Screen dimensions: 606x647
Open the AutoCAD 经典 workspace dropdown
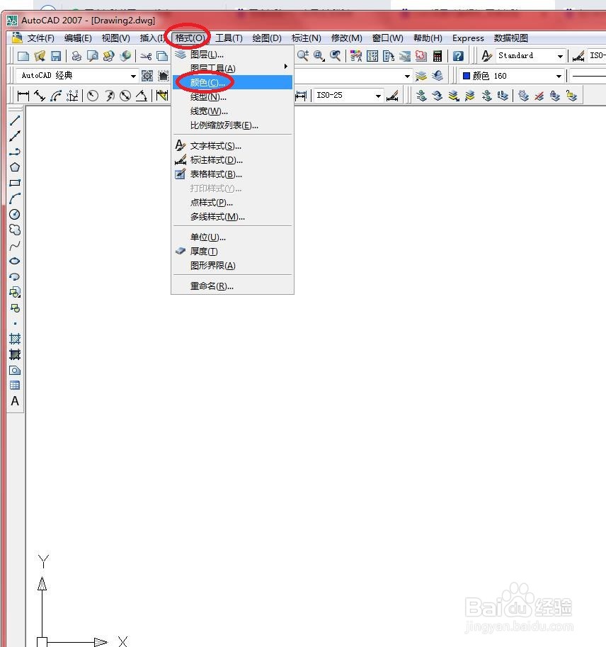point(76,76)
